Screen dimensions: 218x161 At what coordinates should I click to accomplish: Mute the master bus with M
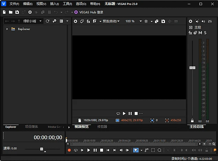(200, 33)
